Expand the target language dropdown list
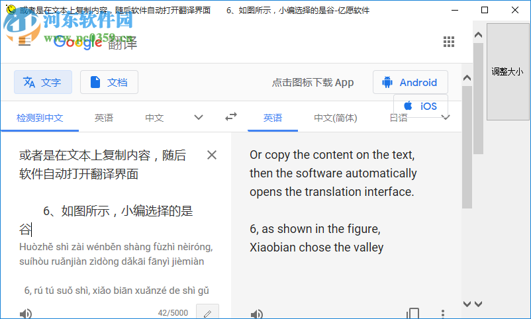 point(446,118)
